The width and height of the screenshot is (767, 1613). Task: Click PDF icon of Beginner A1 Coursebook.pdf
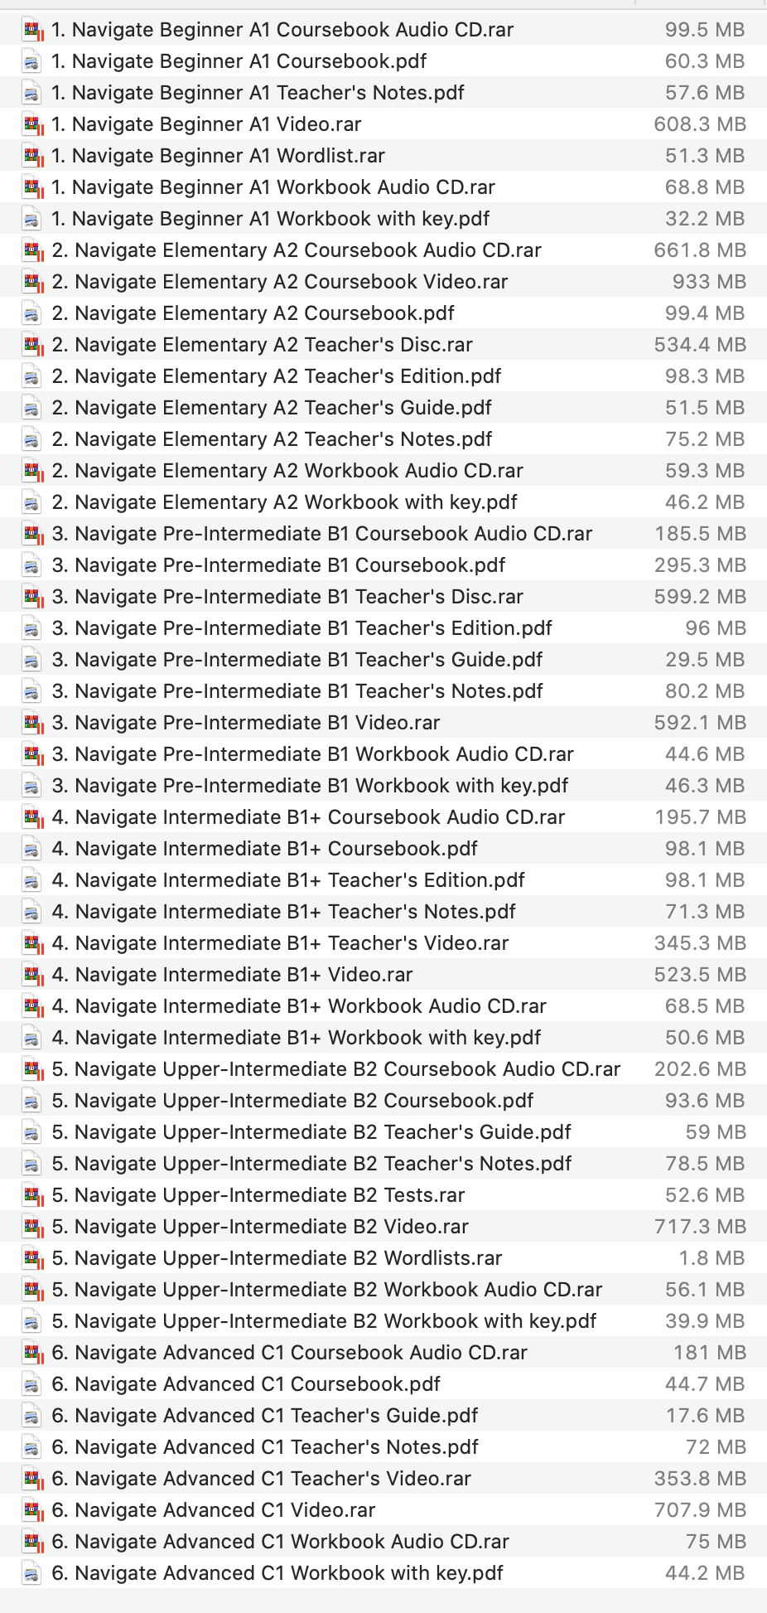(31, 62)
